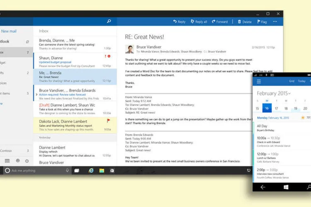The image size is (311, 207).
Task: Open the 2:00p Interview new consultant event
Action: click(282, 173)
